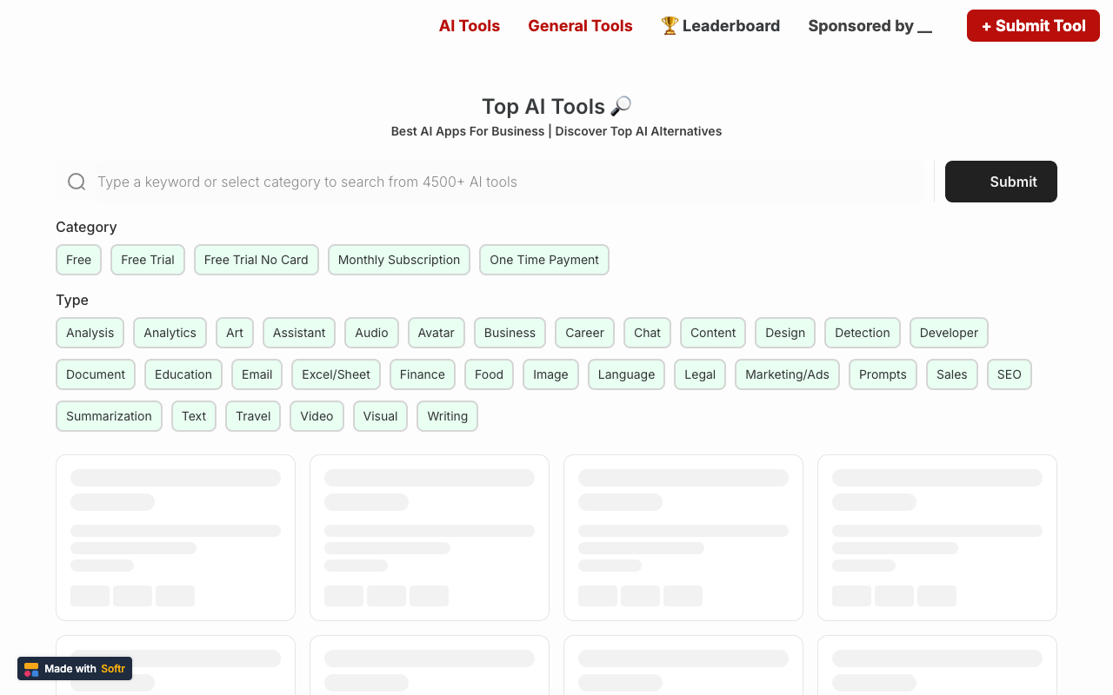Image resolution: width=1113 pixels, height=695 pixels.
Task: Open the AI Tools menu item
Action: click(x=470, y=26)
